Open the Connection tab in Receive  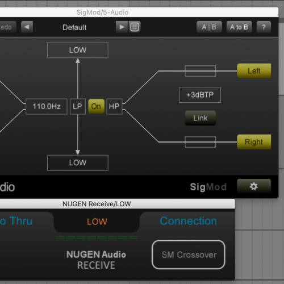click(188, 221)
